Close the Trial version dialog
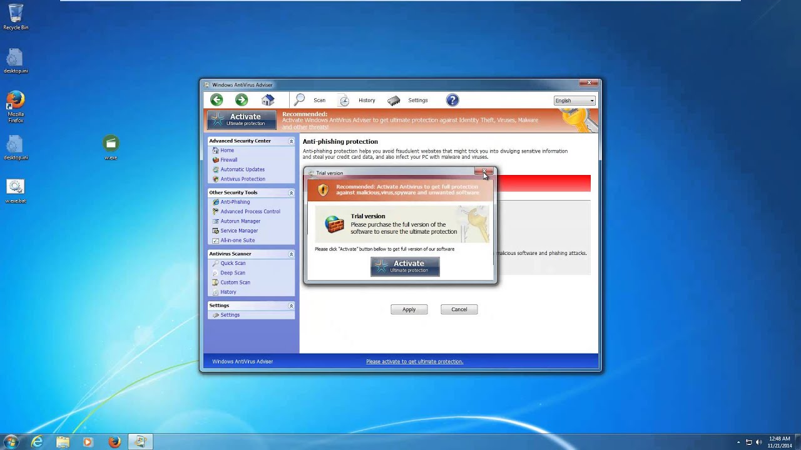This screenshot has height=450, width=801. [484, 171]
